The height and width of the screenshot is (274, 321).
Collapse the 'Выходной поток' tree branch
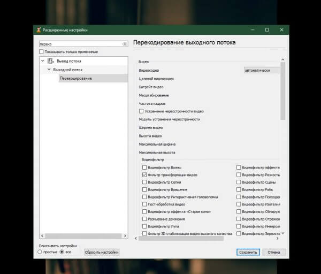[48, 70]
